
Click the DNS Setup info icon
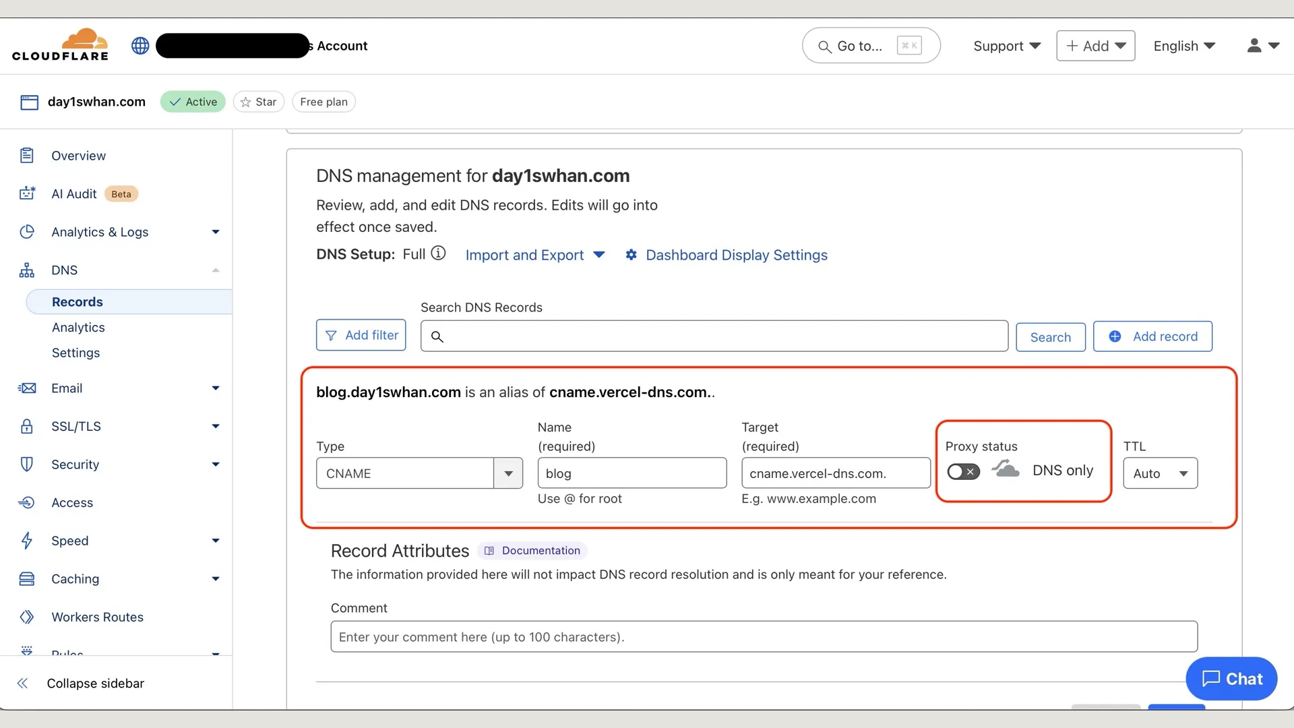439,253
